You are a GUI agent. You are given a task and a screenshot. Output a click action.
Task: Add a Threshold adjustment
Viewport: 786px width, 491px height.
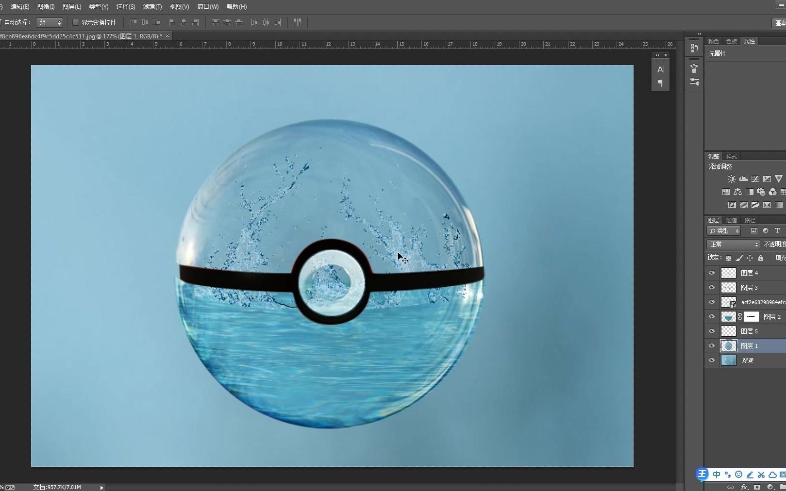point(755,205)
